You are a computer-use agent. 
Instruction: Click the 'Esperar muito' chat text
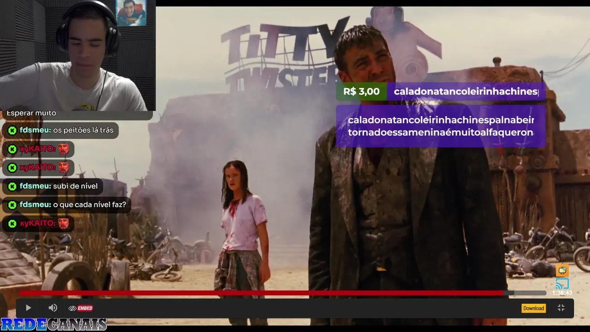coord(31,113)
